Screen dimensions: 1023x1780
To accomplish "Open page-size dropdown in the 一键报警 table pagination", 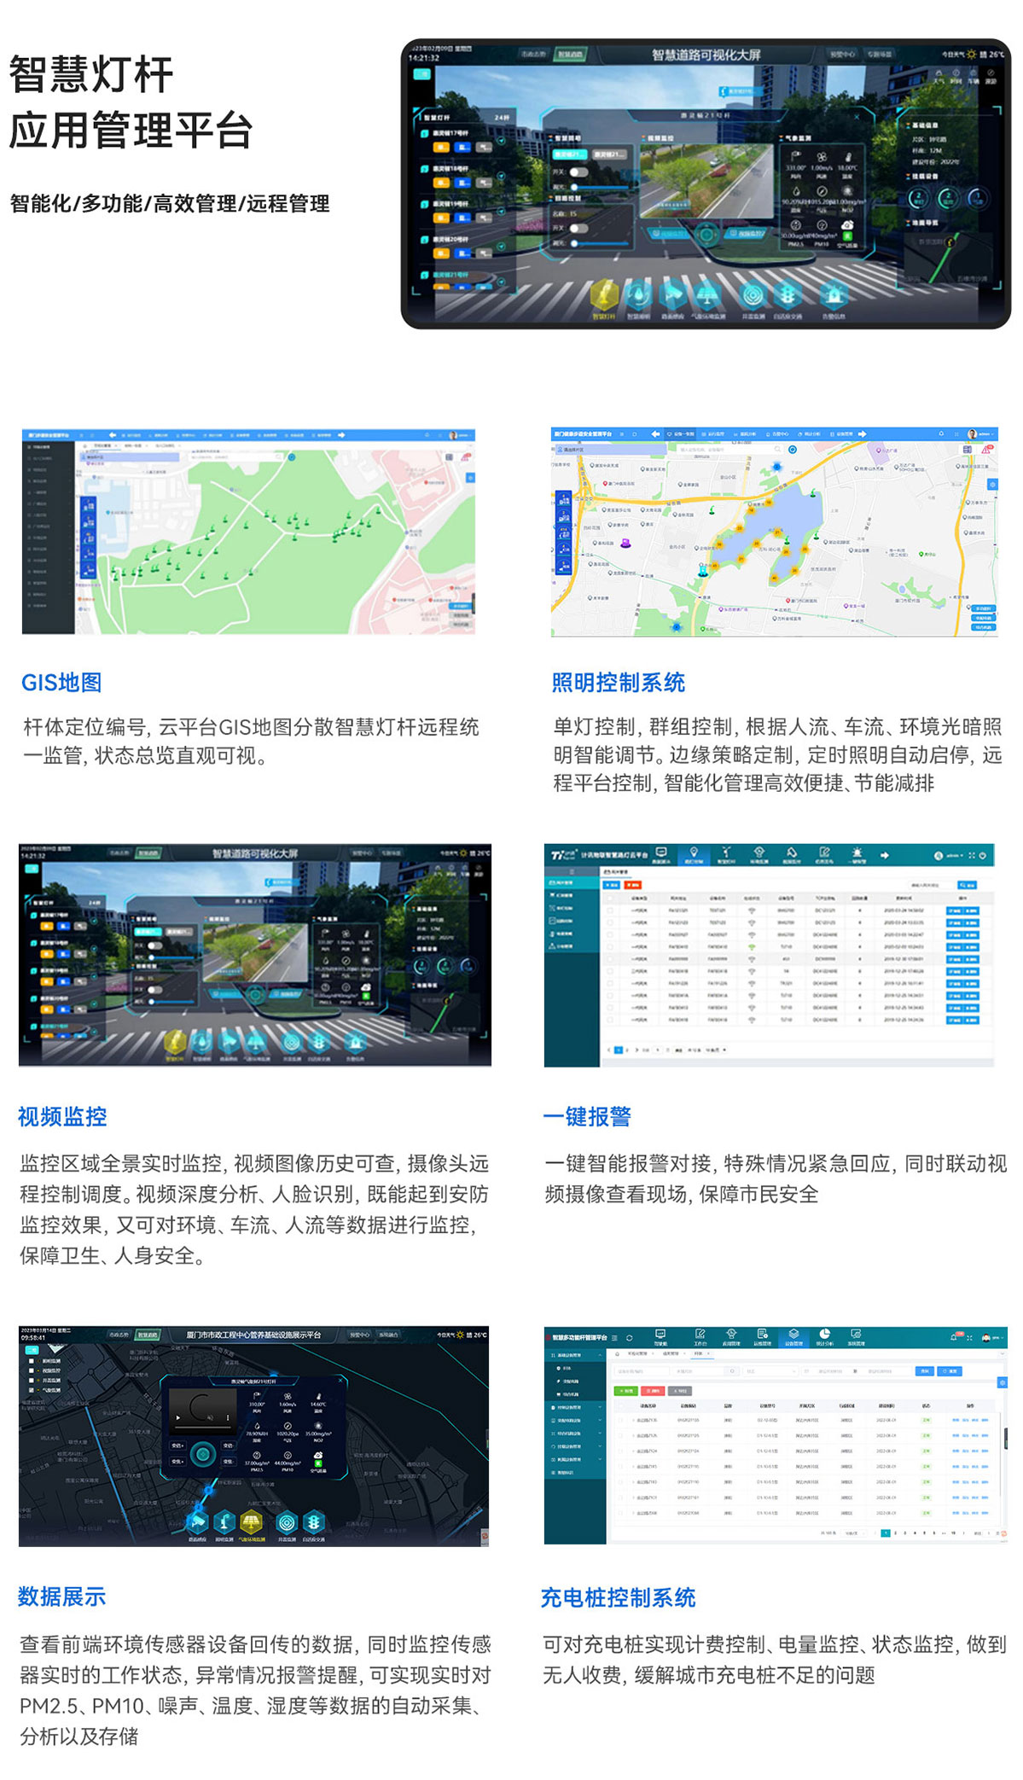I will [x=715, y=1050].
